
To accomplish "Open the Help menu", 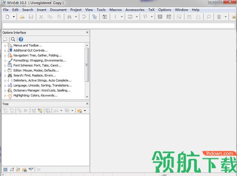I will pos(196,10).
